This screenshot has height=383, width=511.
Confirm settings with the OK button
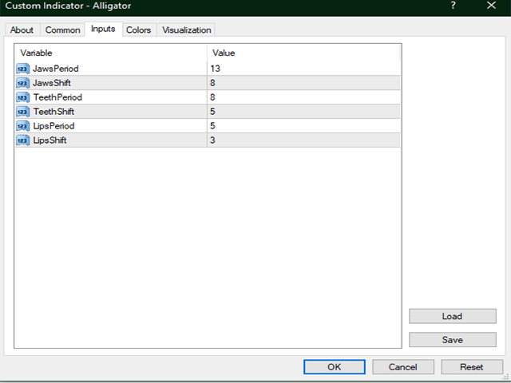(x=335, y=367)
